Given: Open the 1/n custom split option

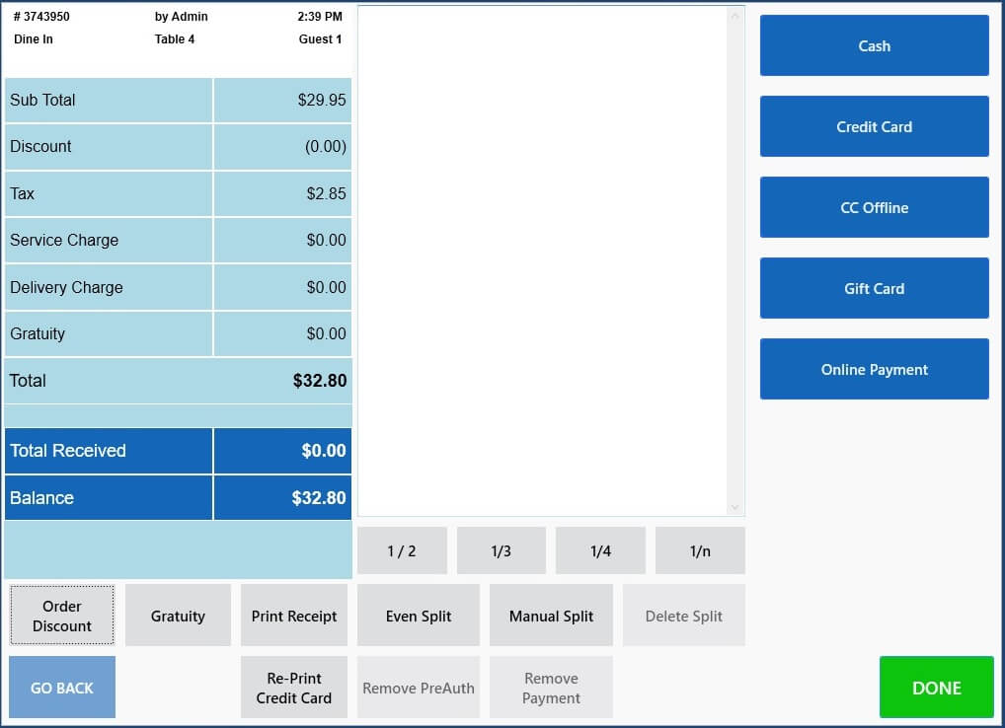Looking at the screenshot, I should pos(700,549).
